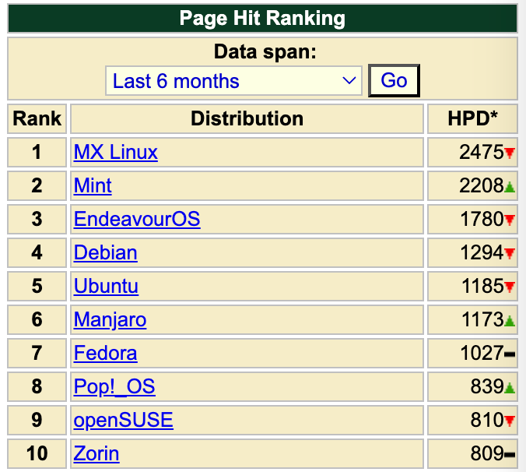Image resolution: width=526 pixels, height=472 pixels.
Task: Open the openSUSE distribution link
Action: coord(124,420)
